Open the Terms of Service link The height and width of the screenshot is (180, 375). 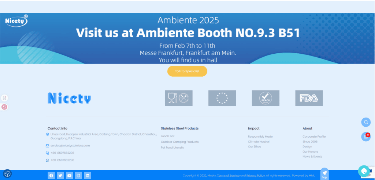click(x=228, y=176)
